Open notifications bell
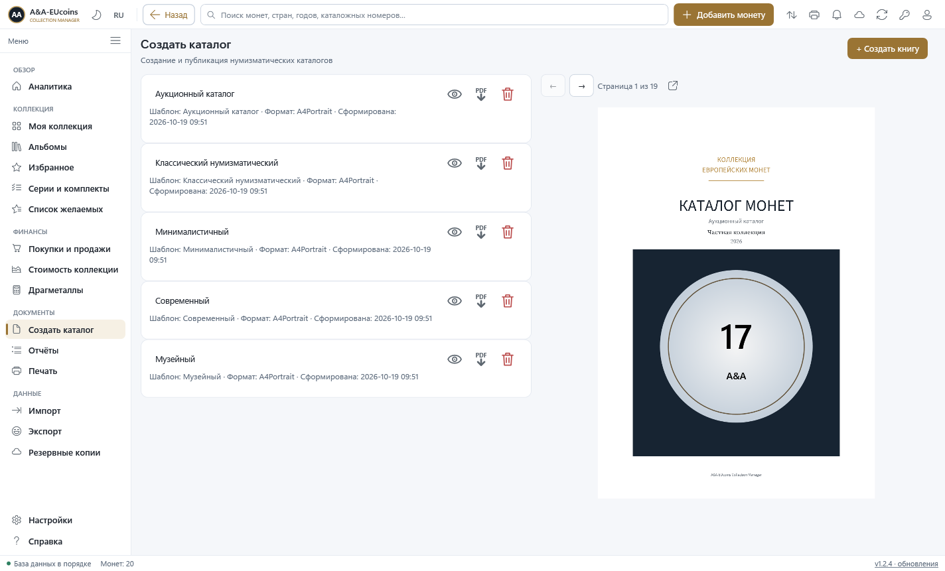 coord(837,15)
